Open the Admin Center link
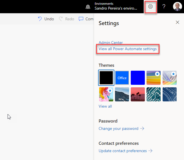 (x=111, y=43)
